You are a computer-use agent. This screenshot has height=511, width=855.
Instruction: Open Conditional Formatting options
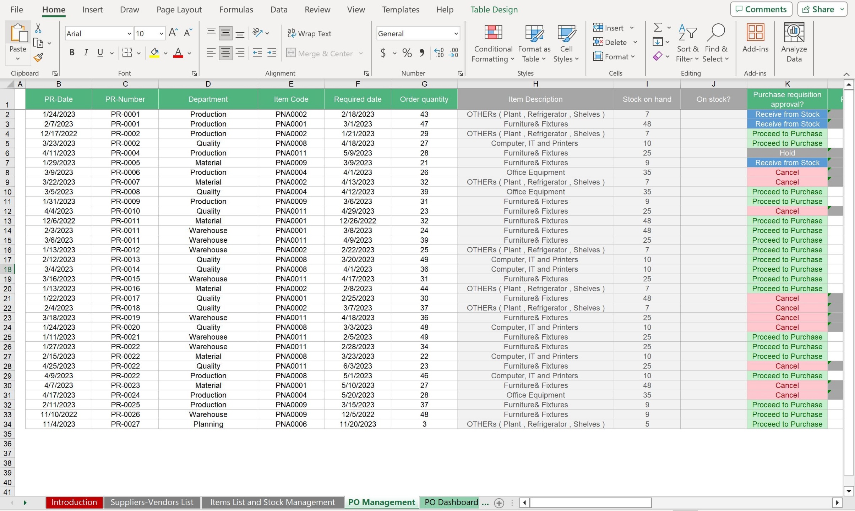pos(493,43)
